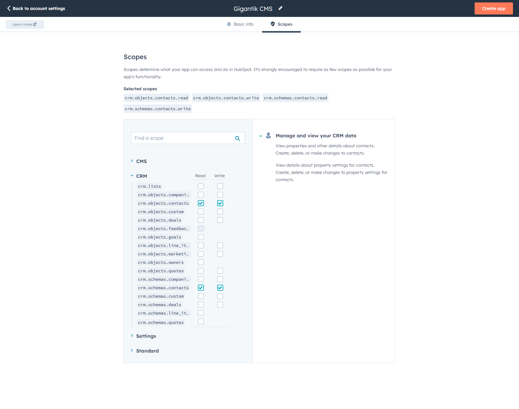
Task: Click the gear icon of Basic info
Action: [229, 24]
